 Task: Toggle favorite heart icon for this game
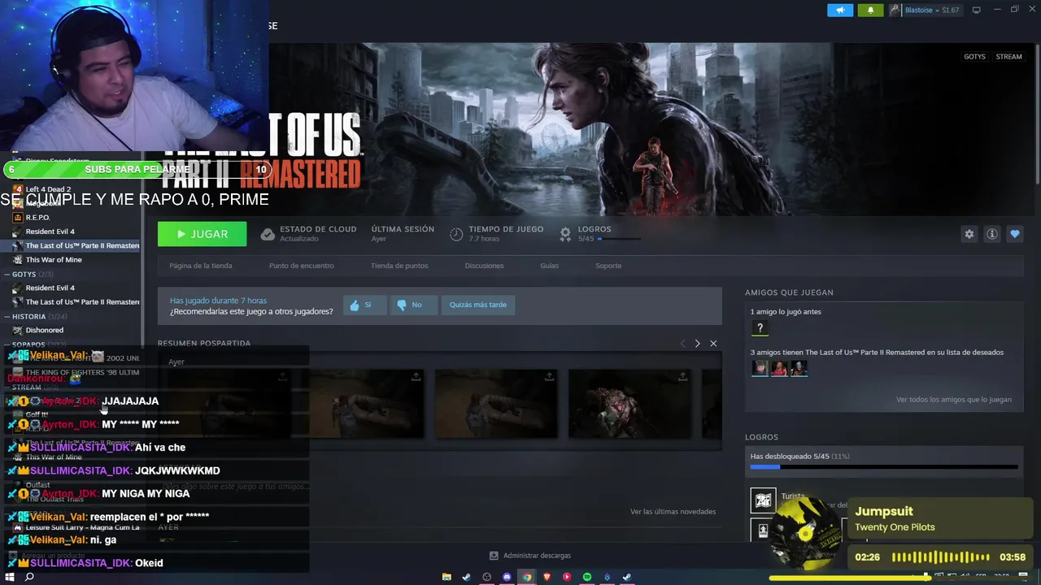coord(1014,234)
